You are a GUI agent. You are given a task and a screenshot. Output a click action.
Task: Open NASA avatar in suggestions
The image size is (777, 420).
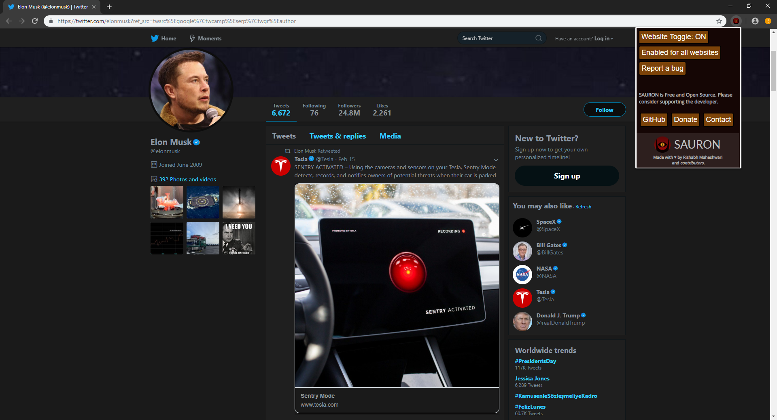point(522,275)
